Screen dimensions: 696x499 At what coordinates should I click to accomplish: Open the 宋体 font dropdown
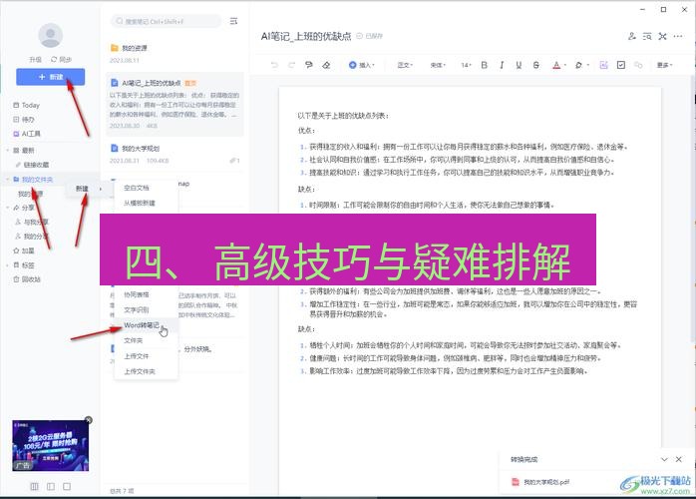[x=438, y=65]
